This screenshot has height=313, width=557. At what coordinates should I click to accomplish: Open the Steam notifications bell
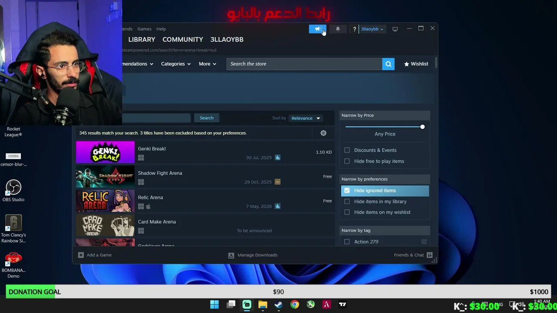338,29
